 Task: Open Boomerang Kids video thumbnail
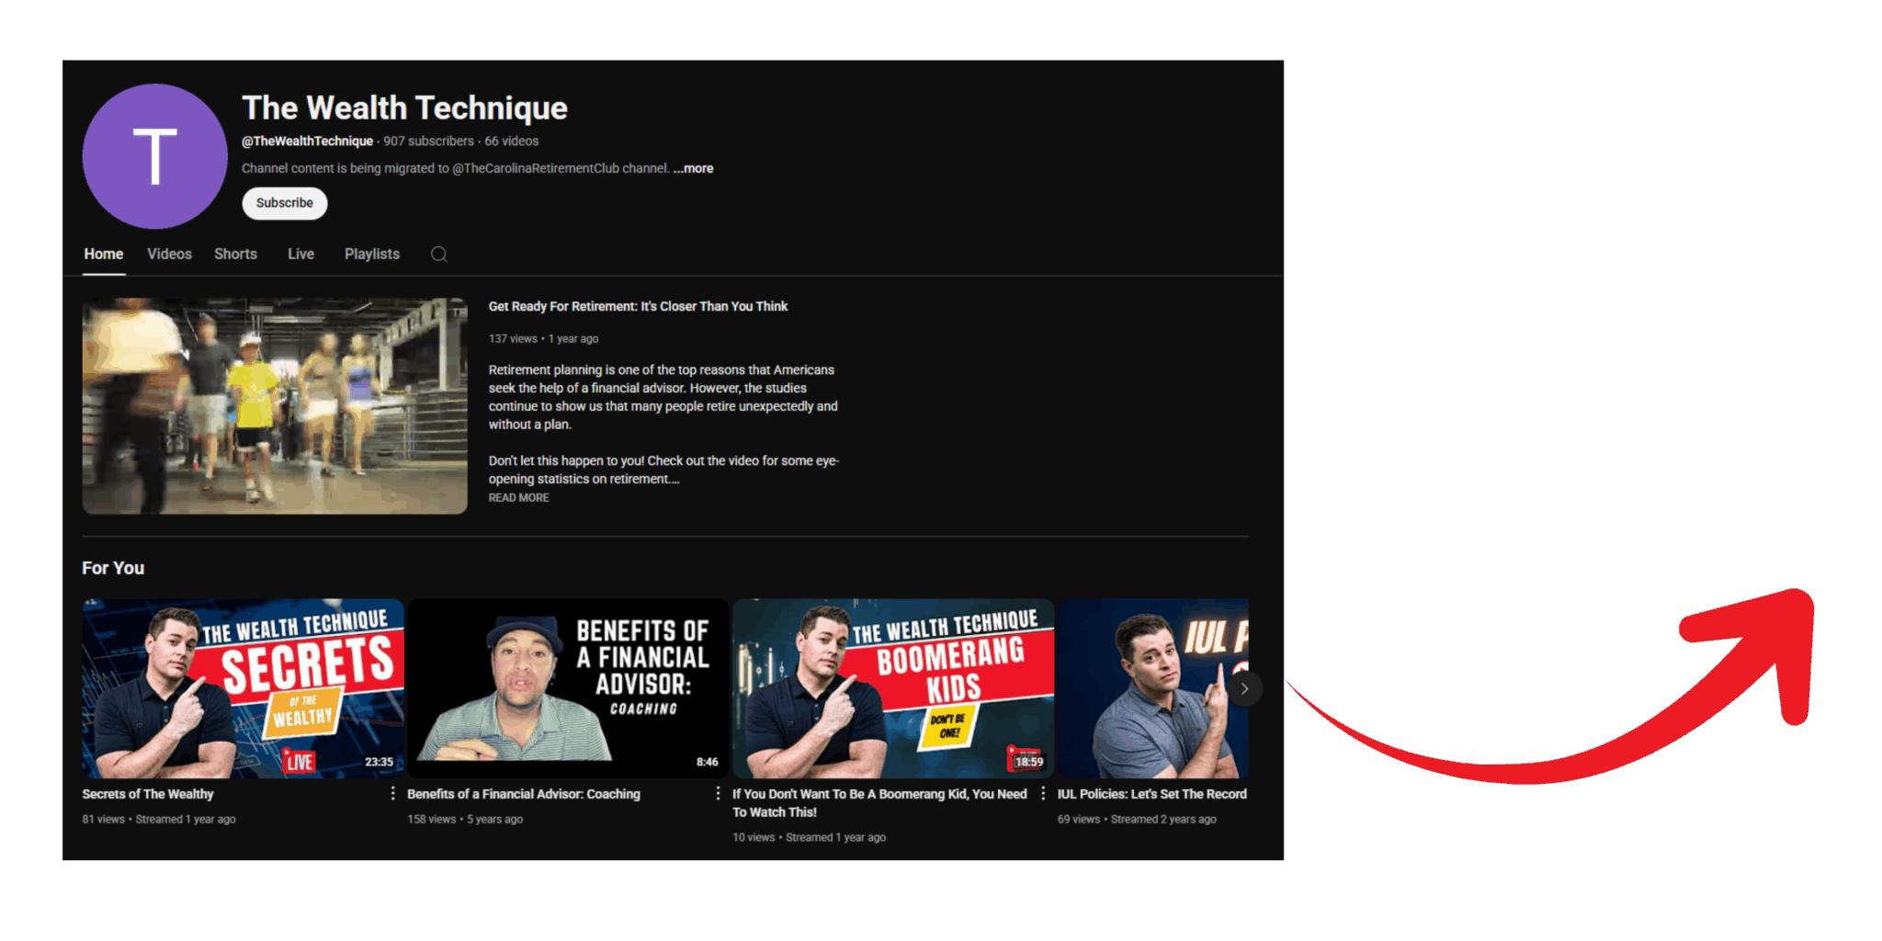pyautogui.click(x=892, y=688)
